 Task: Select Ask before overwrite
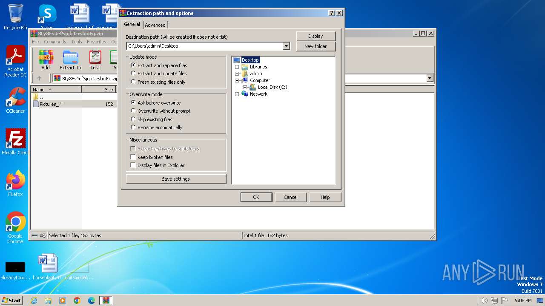(x=156, y=103)
